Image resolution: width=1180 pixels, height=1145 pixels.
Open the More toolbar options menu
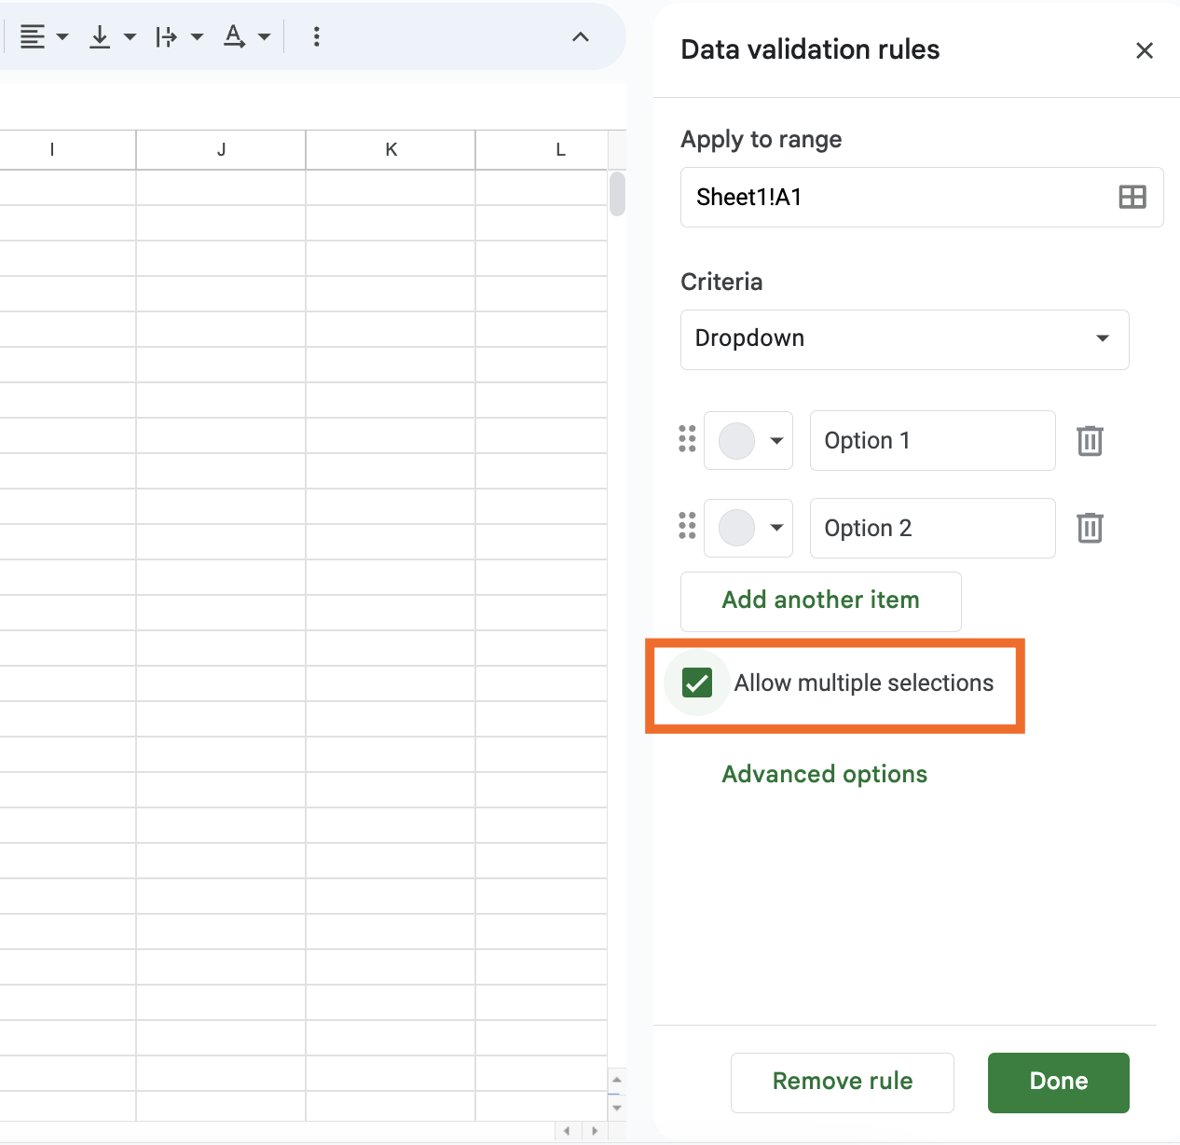[317, 37]
